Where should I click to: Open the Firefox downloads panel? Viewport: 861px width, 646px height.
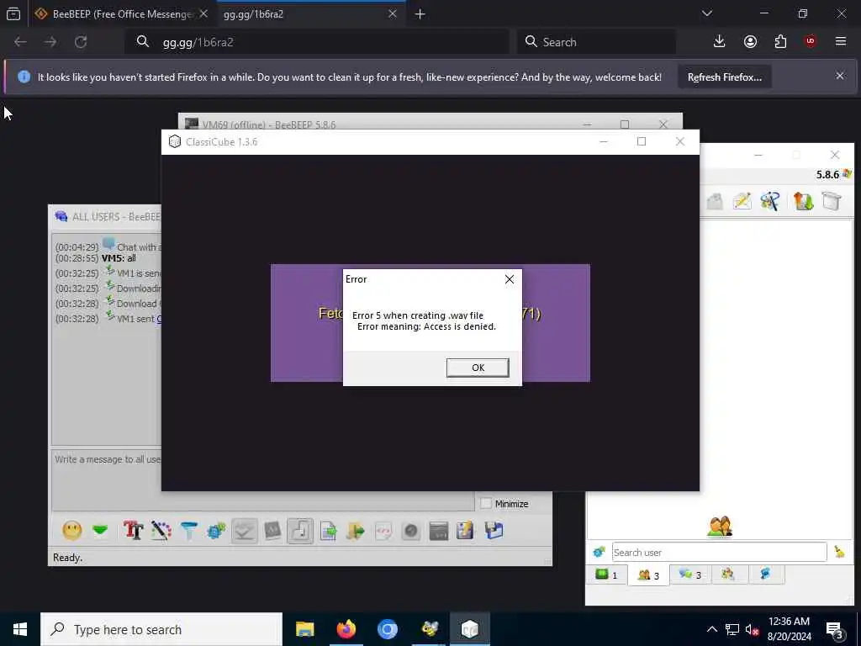point(719,42)
